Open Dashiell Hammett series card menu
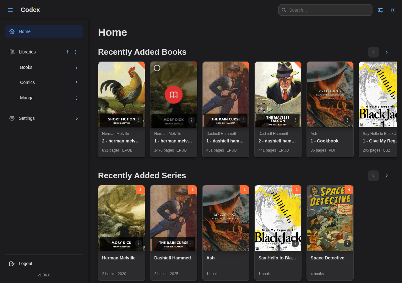402x283 pixels. [x=191, y=243]
